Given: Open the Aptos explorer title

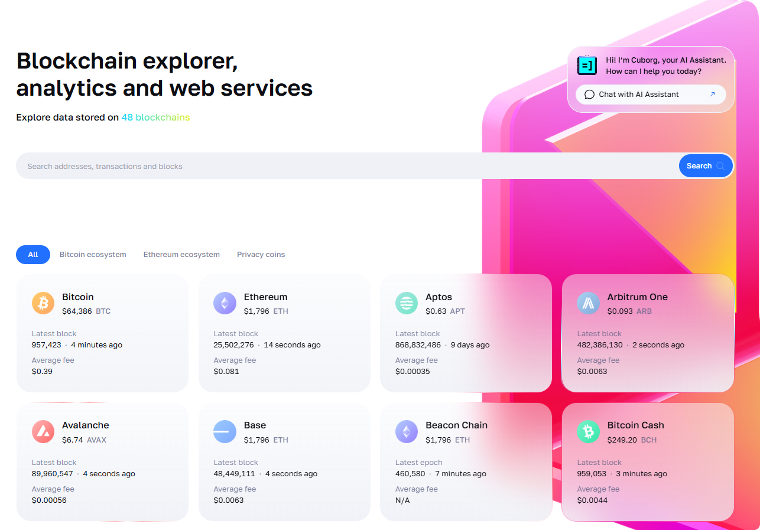Looking at the screenshot, I should click(439, 297).
